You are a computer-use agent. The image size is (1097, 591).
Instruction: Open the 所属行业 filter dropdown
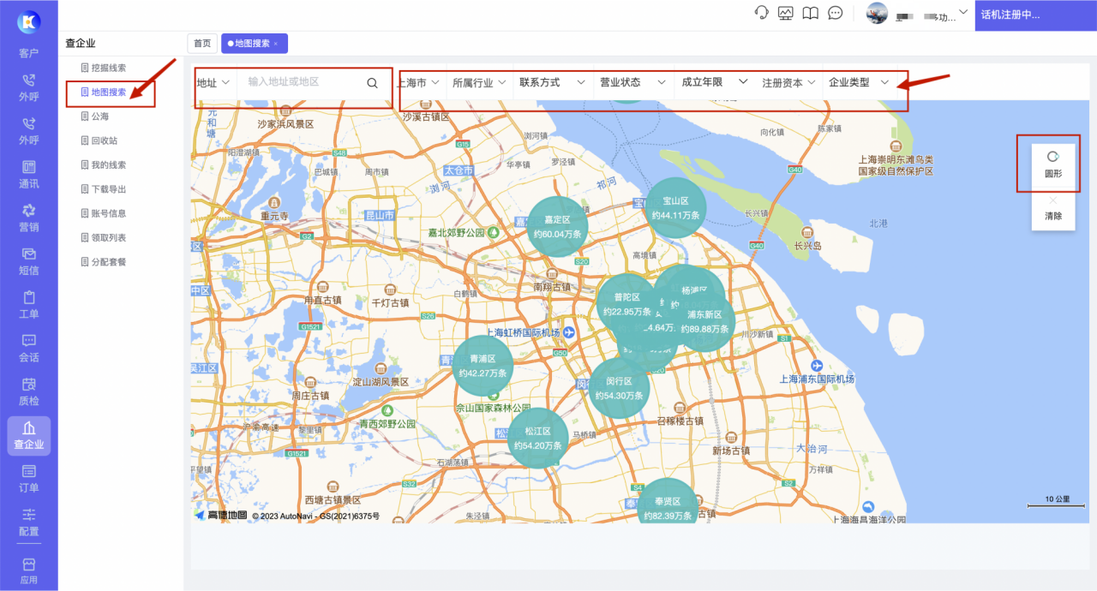(480, 83)
